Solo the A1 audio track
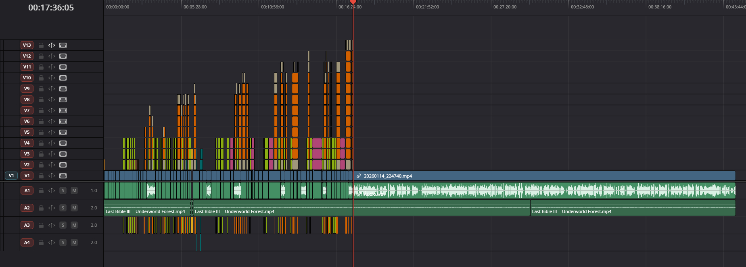 tap(63, 190)
